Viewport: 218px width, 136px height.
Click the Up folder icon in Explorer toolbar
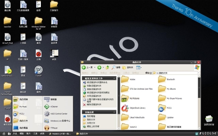(x=107, y=67)
